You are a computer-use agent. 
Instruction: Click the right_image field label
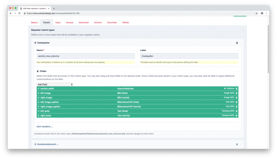pyautogui.click(x=46, y=97)
